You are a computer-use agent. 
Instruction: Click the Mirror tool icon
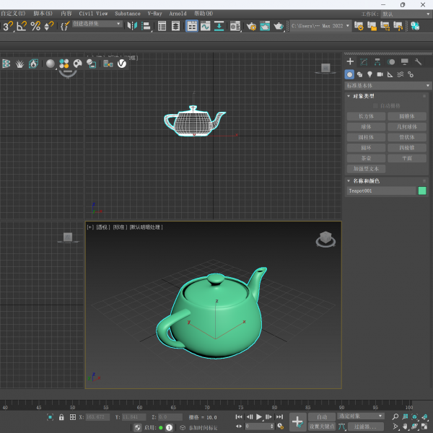click(132, 26)
